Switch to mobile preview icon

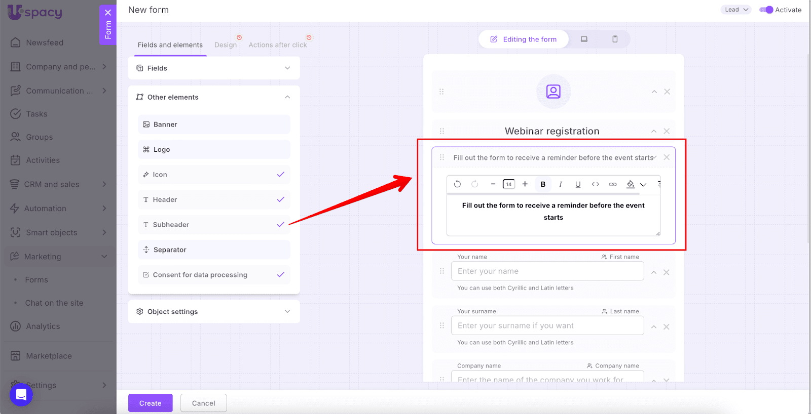[615, 39]
